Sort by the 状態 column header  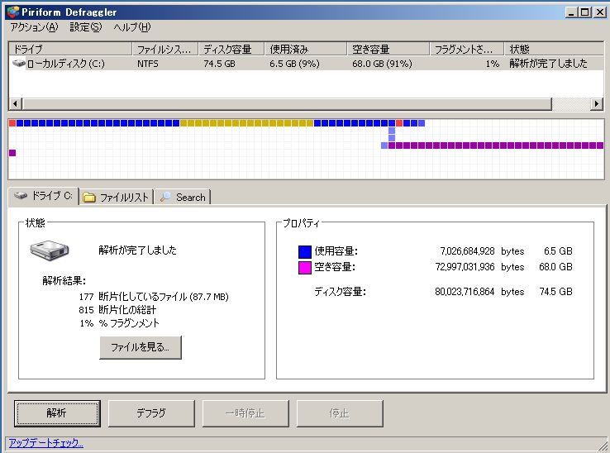[x=554, y=49]
